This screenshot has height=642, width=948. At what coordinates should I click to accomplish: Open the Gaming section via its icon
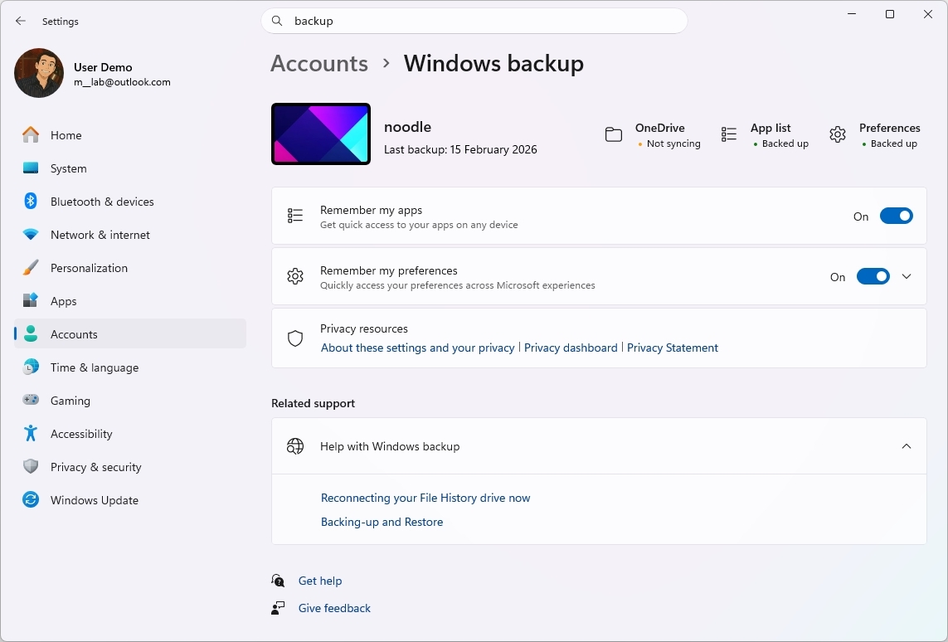[31, 401]
